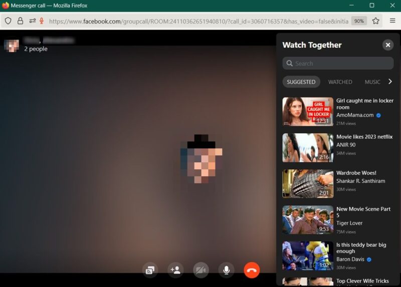Click title 'Wardrobe Woes!'
The height and width of the screenshot is (287, 401).
point(356,173)
